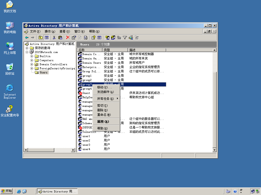Click the Copy/Paste clipboard toolbar icon
The height and width of the screenshot is (195, 261).
(x=60, y=38)
